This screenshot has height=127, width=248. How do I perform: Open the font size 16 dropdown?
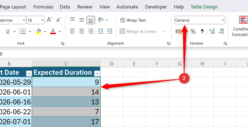pos(42,20)
